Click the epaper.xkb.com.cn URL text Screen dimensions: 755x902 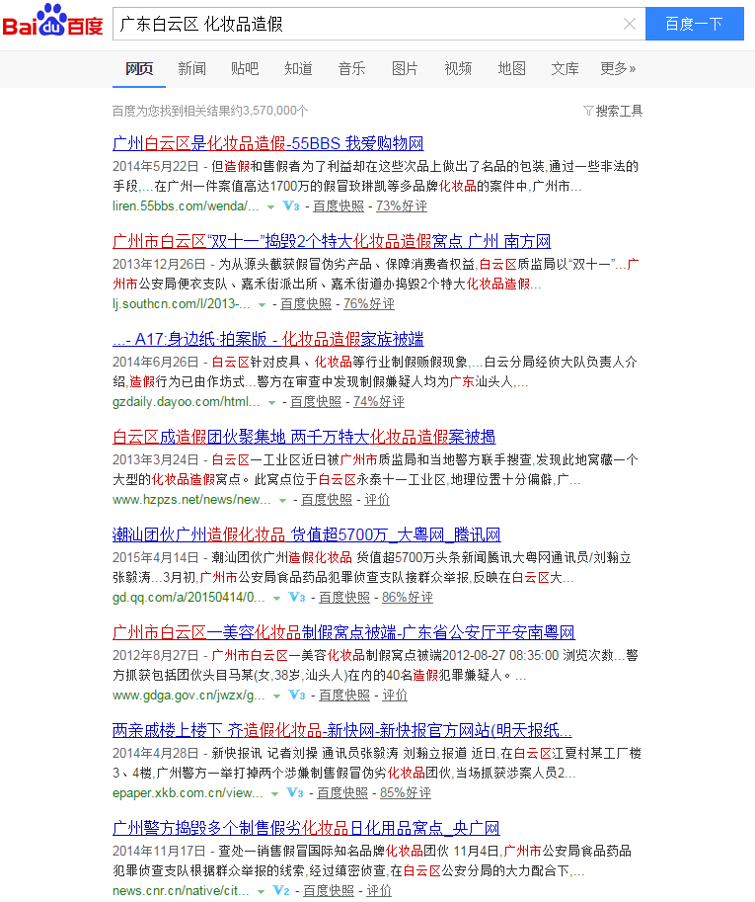(188, 792)
